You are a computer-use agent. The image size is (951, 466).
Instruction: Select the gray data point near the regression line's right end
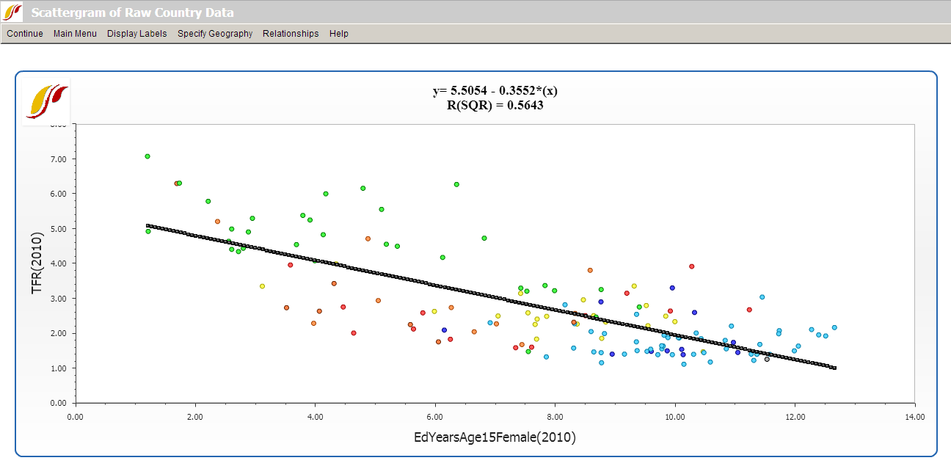coord(767,359)
